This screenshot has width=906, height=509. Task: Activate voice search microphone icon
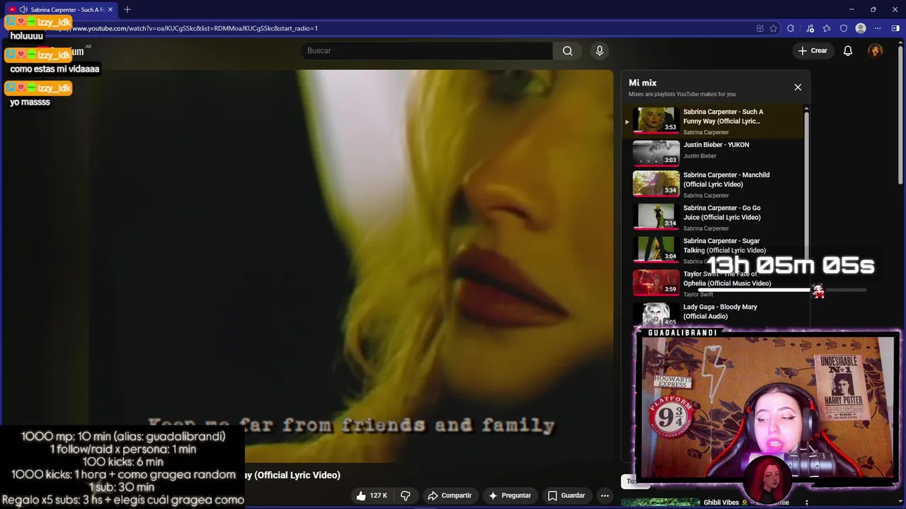(x=600, y=51)
